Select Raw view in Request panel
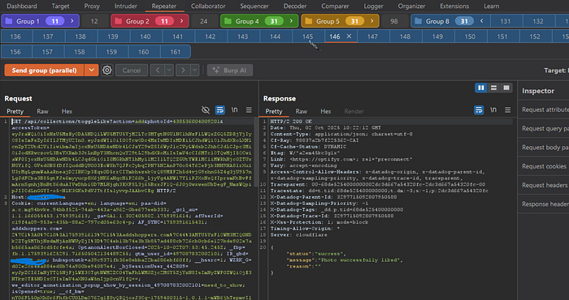The width and height of the screenshot is (569, 300). click(42, 111)
